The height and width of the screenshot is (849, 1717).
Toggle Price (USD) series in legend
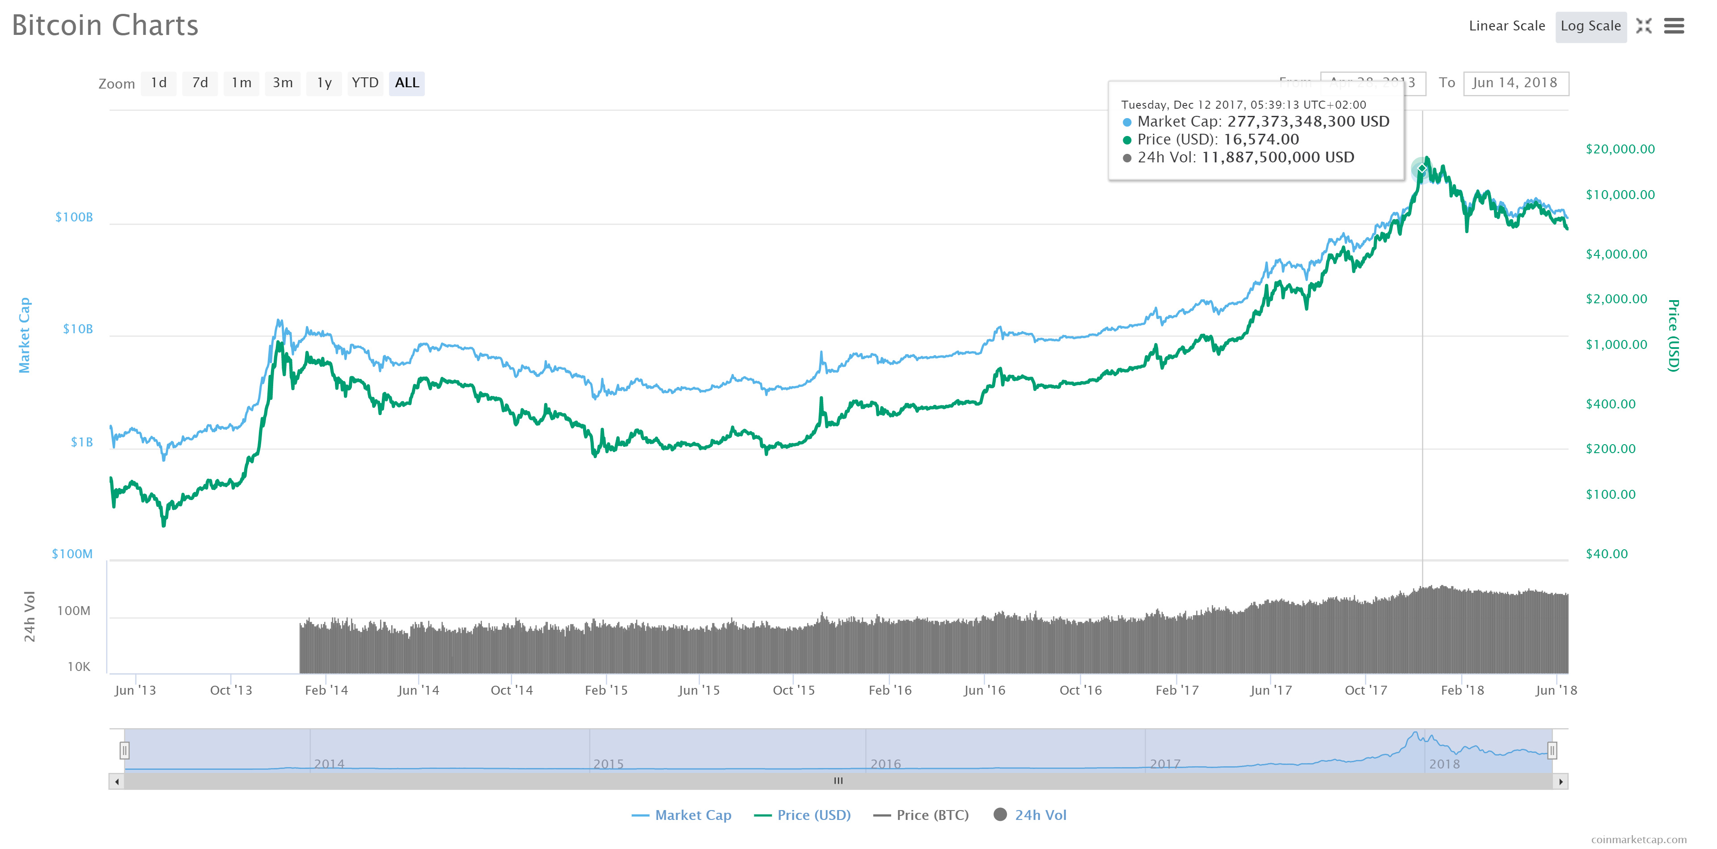pos(802,814)
